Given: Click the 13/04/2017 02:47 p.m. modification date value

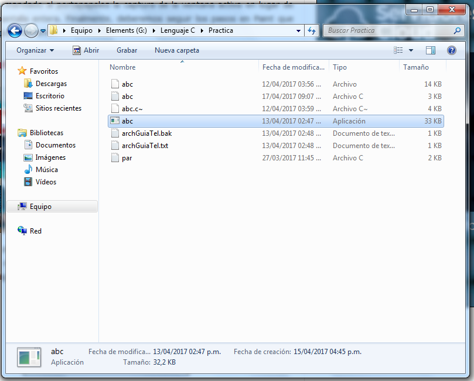Looking at the screenshot, I should click(187, 352).
